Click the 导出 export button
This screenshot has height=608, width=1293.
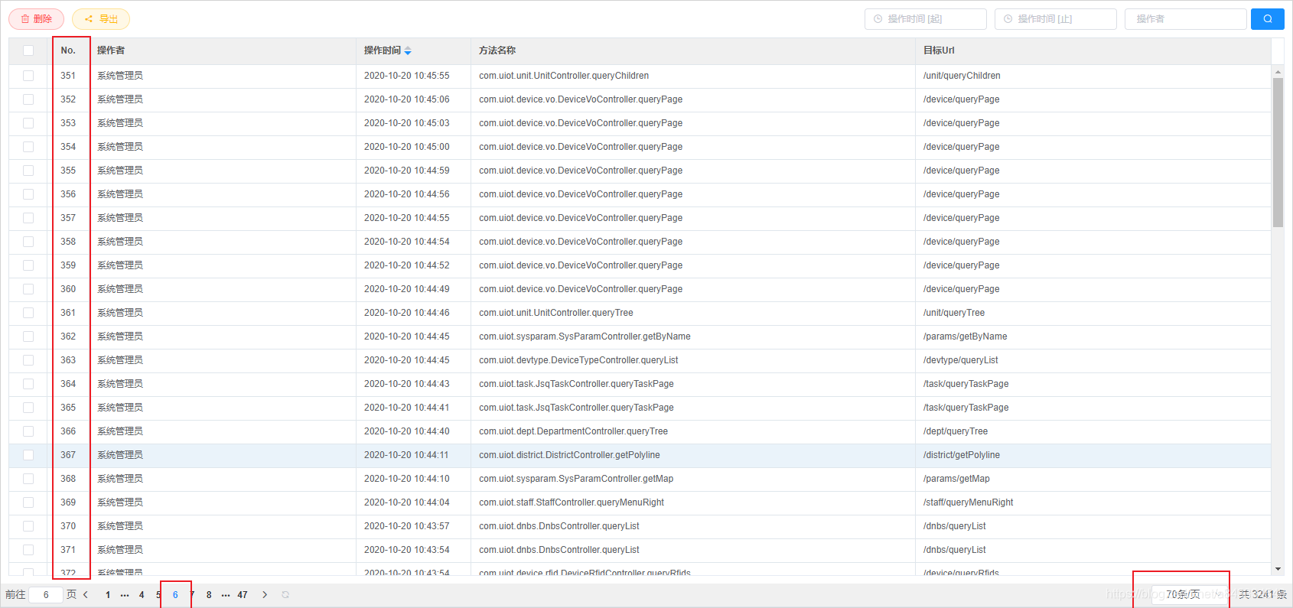pyautogui.click(x=101, y=19)
